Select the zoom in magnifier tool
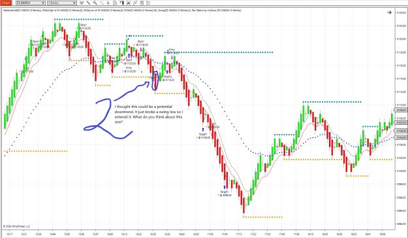Screen dimensions: 408x238 (x=95, y=3)
